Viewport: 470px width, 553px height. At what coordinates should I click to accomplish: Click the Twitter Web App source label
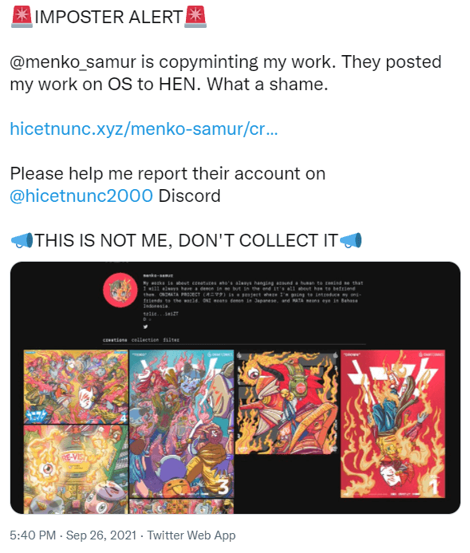(x=191, y=535)
